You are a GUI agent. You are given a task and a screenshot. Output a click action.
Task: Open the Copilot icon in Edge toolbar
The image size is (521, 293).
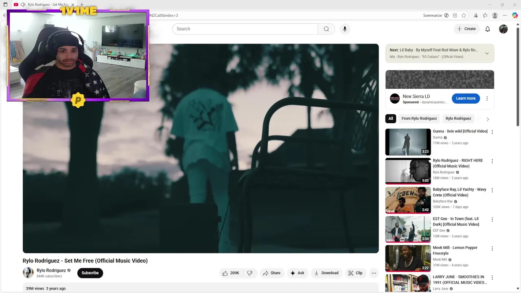tap(515, 15)
